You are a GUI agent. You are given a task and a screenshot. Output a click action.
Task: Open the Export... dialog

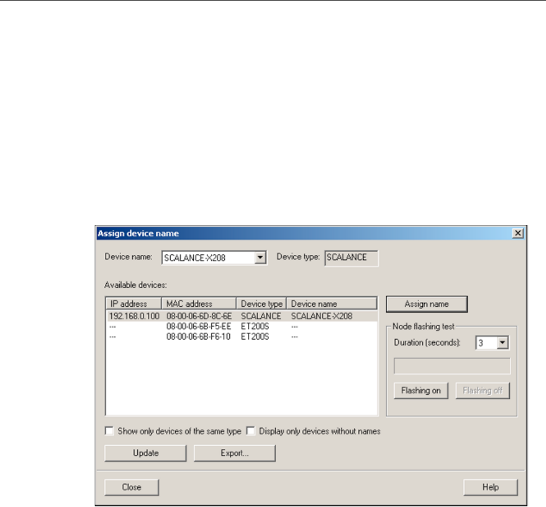pos(235,453)
